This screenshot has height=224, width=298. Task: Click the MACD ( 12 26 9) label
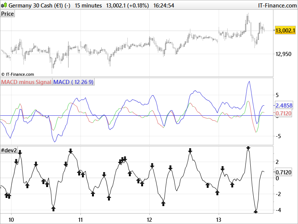73,82
